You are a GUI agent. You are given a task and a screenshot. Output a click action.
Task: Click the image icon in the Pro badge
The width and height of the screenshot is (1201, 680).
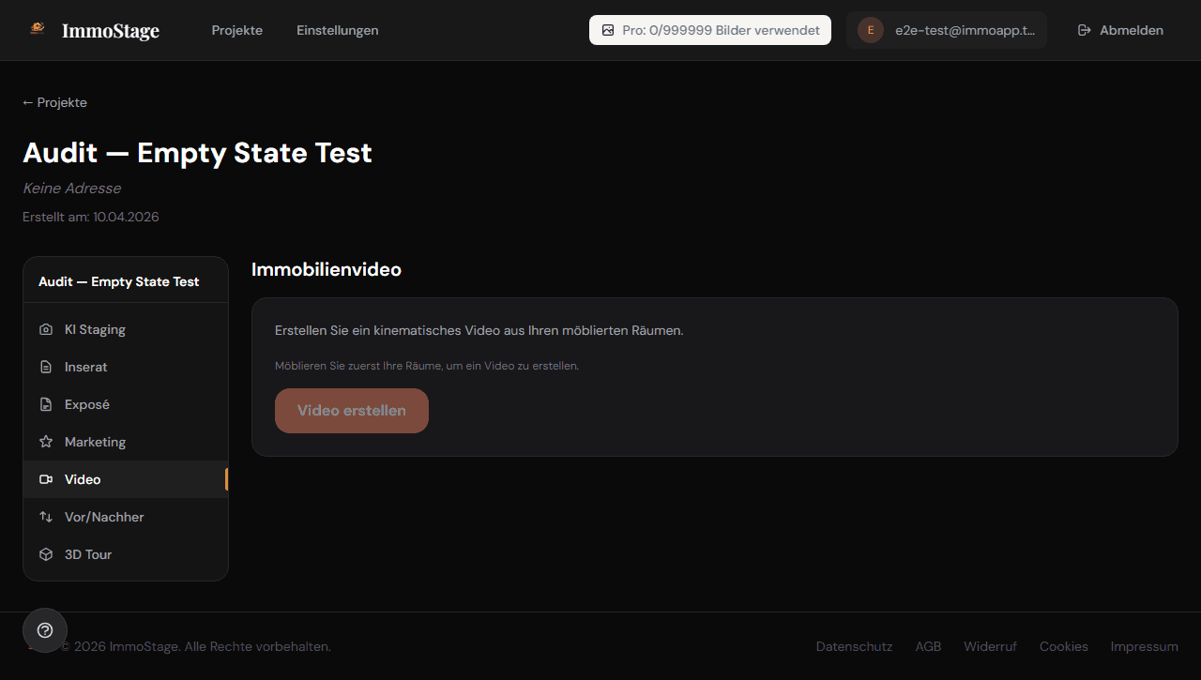[x=607, y=30]
